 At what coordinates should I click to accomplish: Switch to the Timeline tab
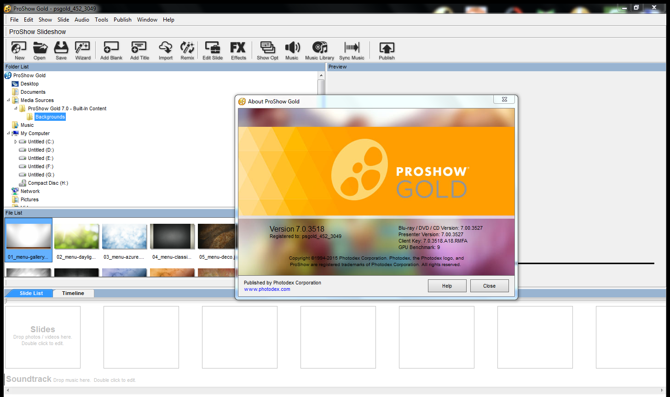(x=73, y=293)
